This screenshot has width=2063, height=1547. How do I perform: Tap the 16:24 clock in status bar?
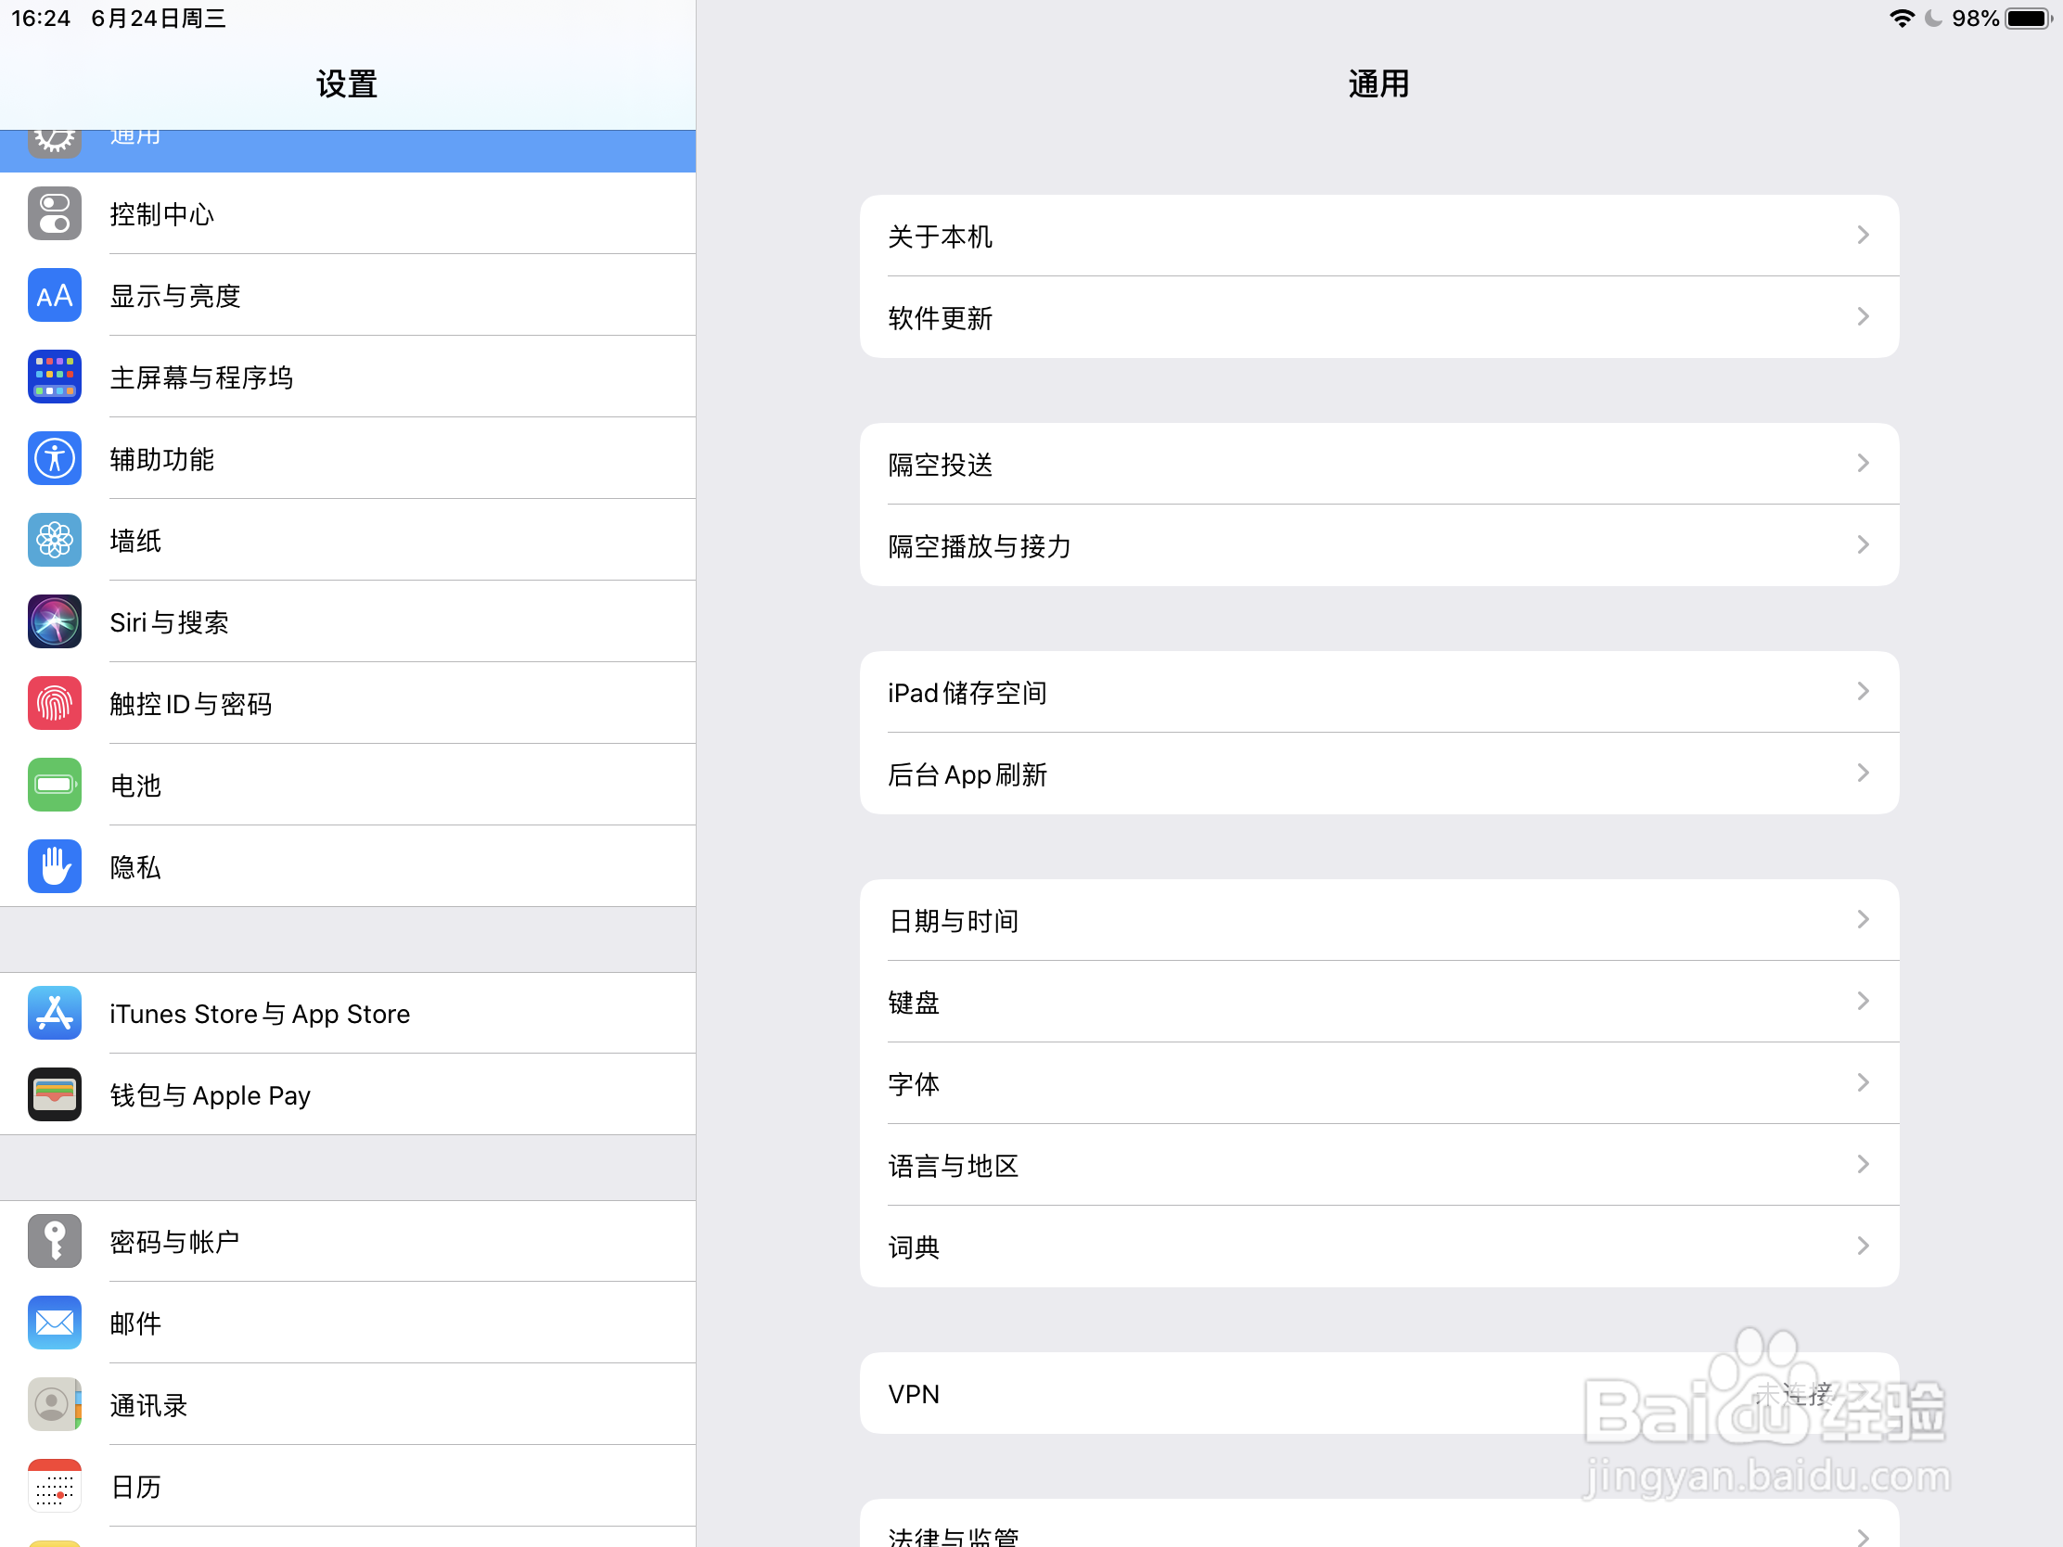[x=41, y=19]
